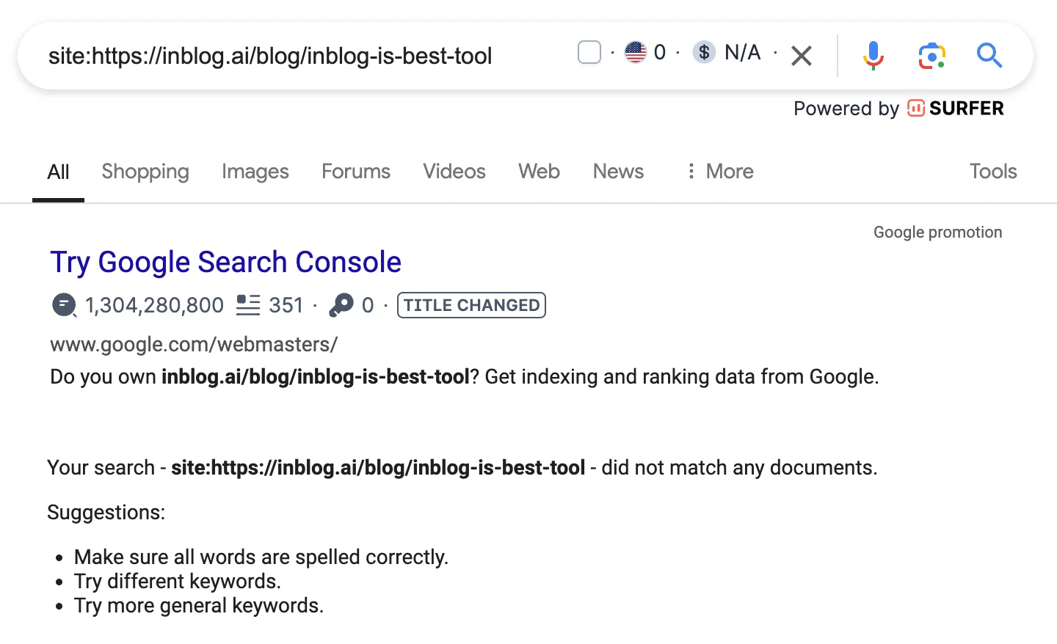Switch to the Forums tab
The width and height of the screenshot is (1057, 644).
[x=355, y=172]
